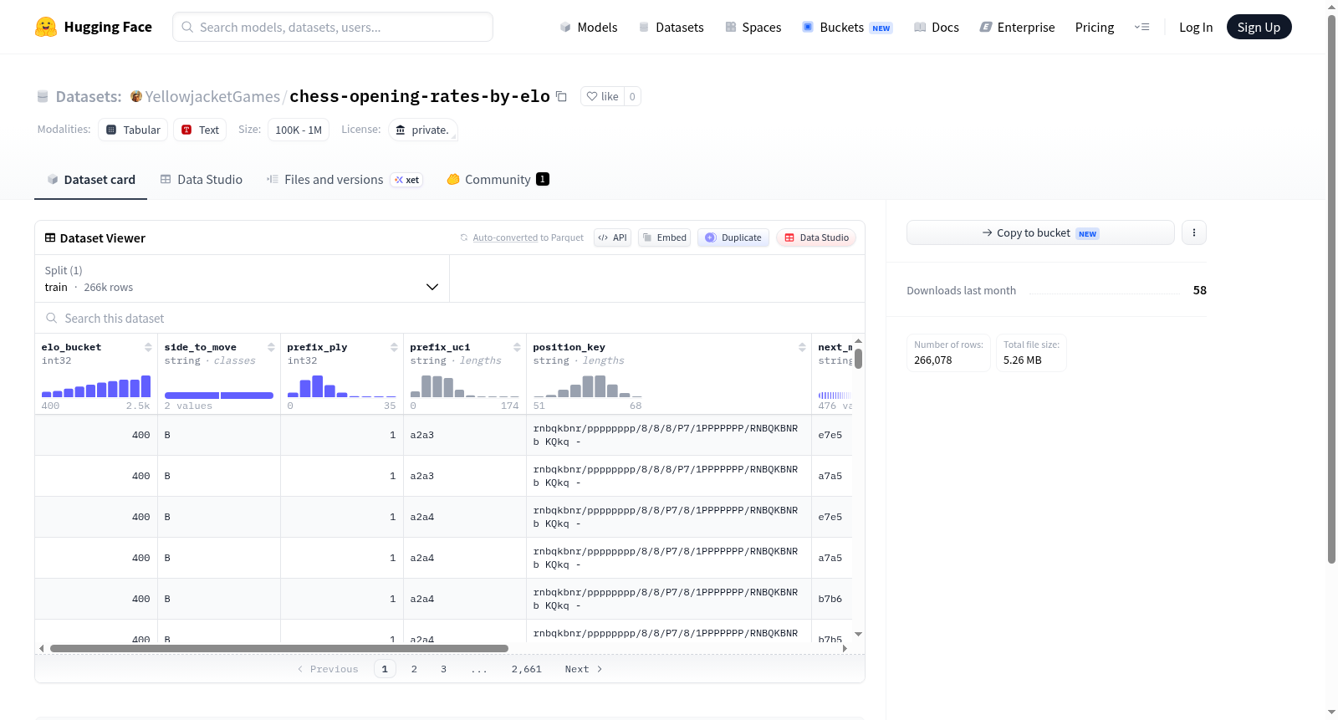Click the 100K - 1M size tag
The image size is (1338, 720).
point(299,130)
